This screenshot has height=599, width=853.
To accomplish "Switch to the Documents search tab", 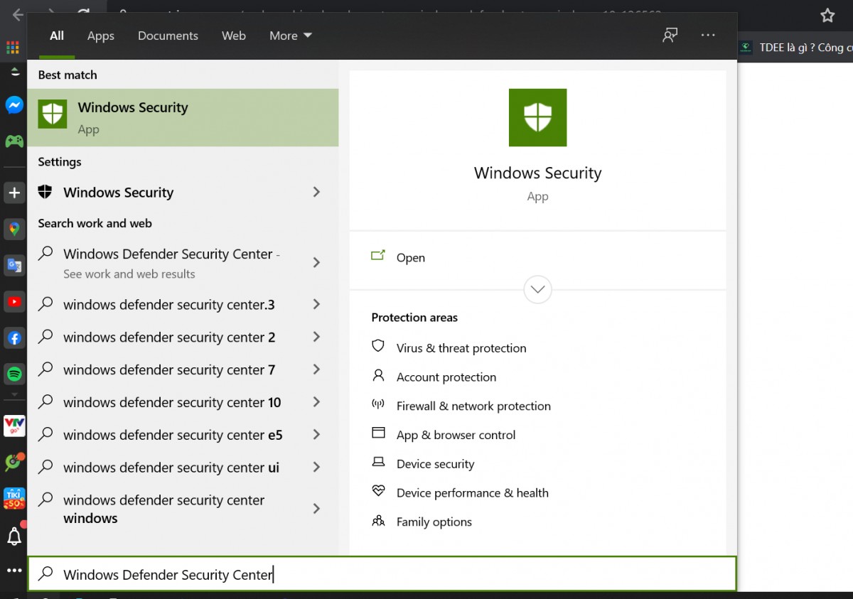I will tap(168, 36).
